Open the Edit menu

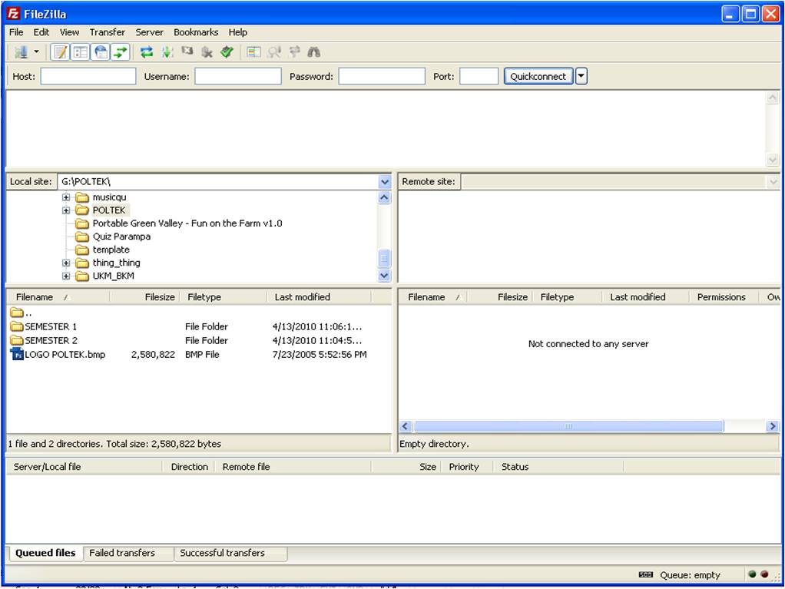coord(41,32)
